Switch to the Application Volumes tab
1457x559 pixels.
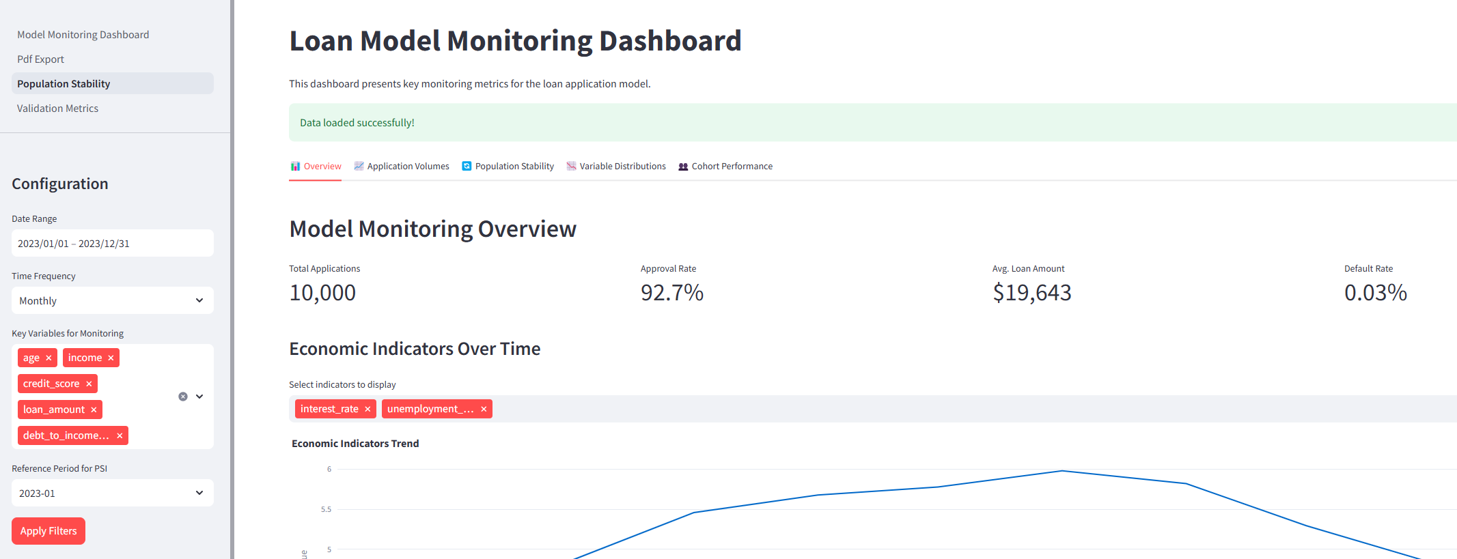(x=402, y=167)
